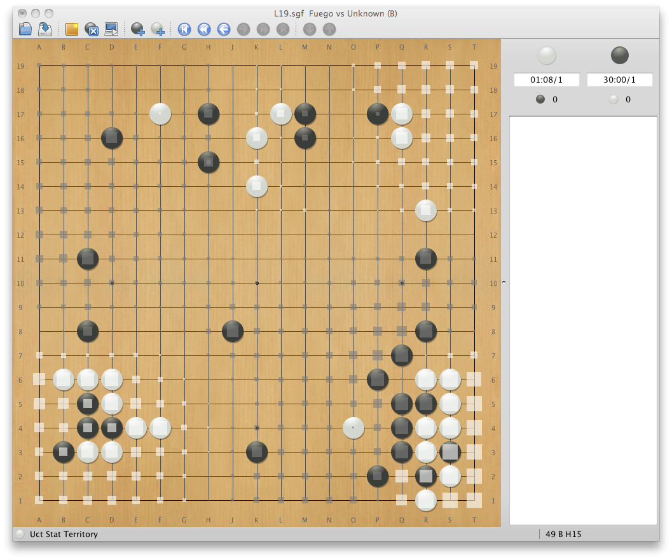The height and width of the screenshot is (560, 672).
Task: Click the Uct Stat Territory status text
Action: click(x=64, y=534)
